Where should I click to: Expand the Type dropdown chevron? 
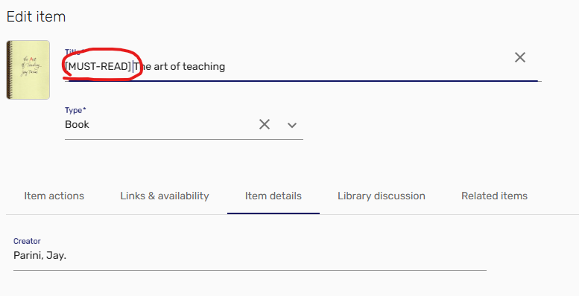[292, 126]
